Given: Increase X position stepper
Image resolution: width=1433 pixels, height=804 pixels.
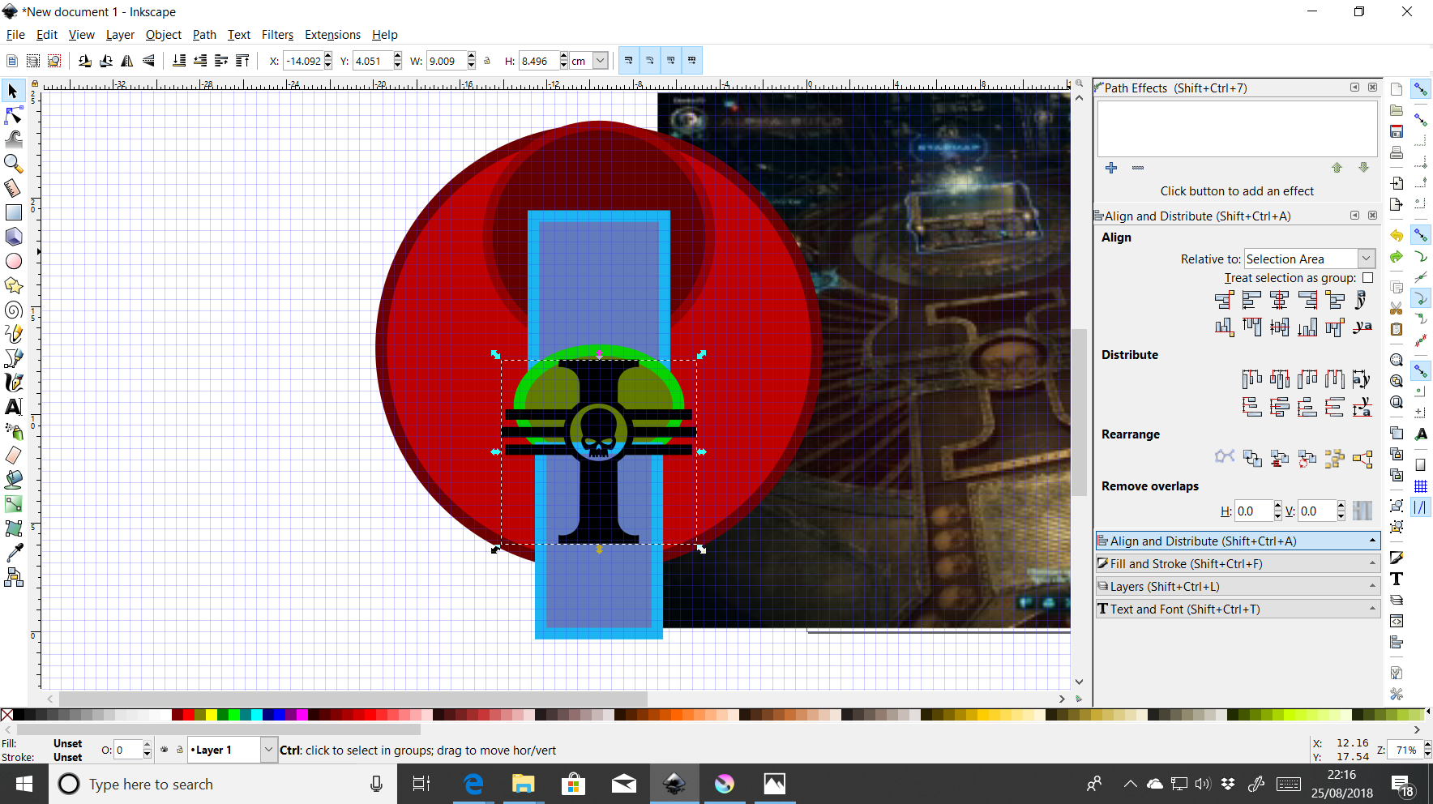Looking at the screenshot, I should (x=328, y=56).
